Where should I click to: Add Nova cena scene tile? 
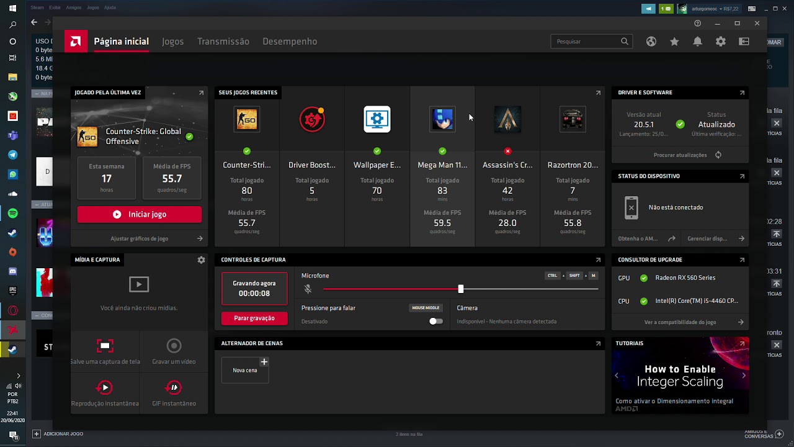245,370
